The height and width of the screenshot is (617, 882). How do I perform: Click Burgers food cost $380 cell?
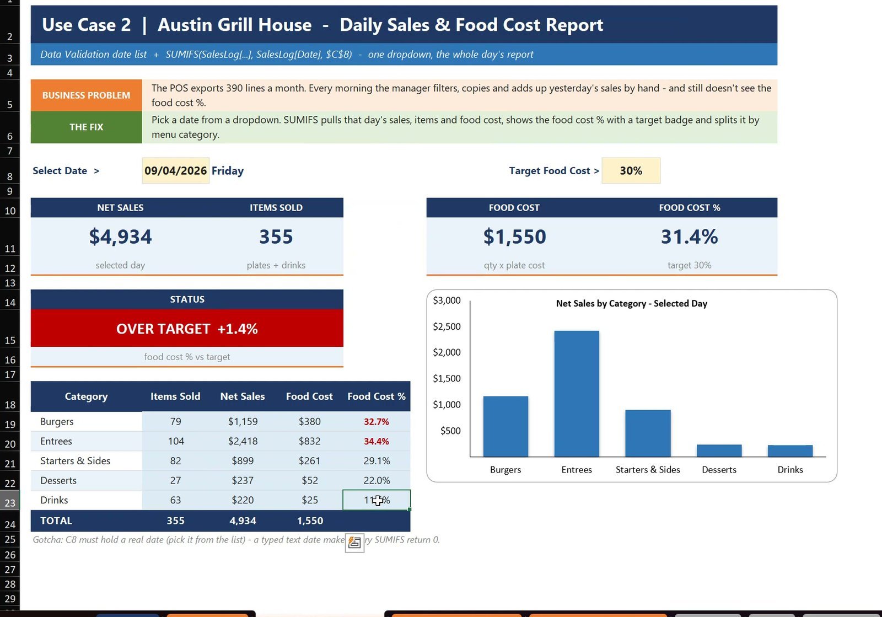pos(309,422)
